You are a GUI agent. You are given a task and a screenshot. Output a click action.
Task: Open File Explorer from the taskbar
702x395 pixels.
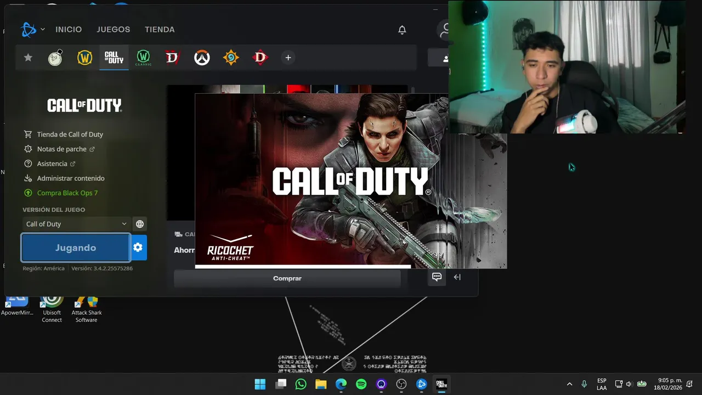click(x=321, y=384)
